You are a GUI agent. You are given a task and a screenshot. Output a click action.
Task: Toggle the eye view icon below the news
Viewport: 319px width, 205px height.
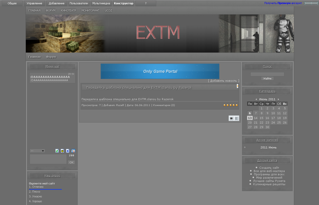231,118
